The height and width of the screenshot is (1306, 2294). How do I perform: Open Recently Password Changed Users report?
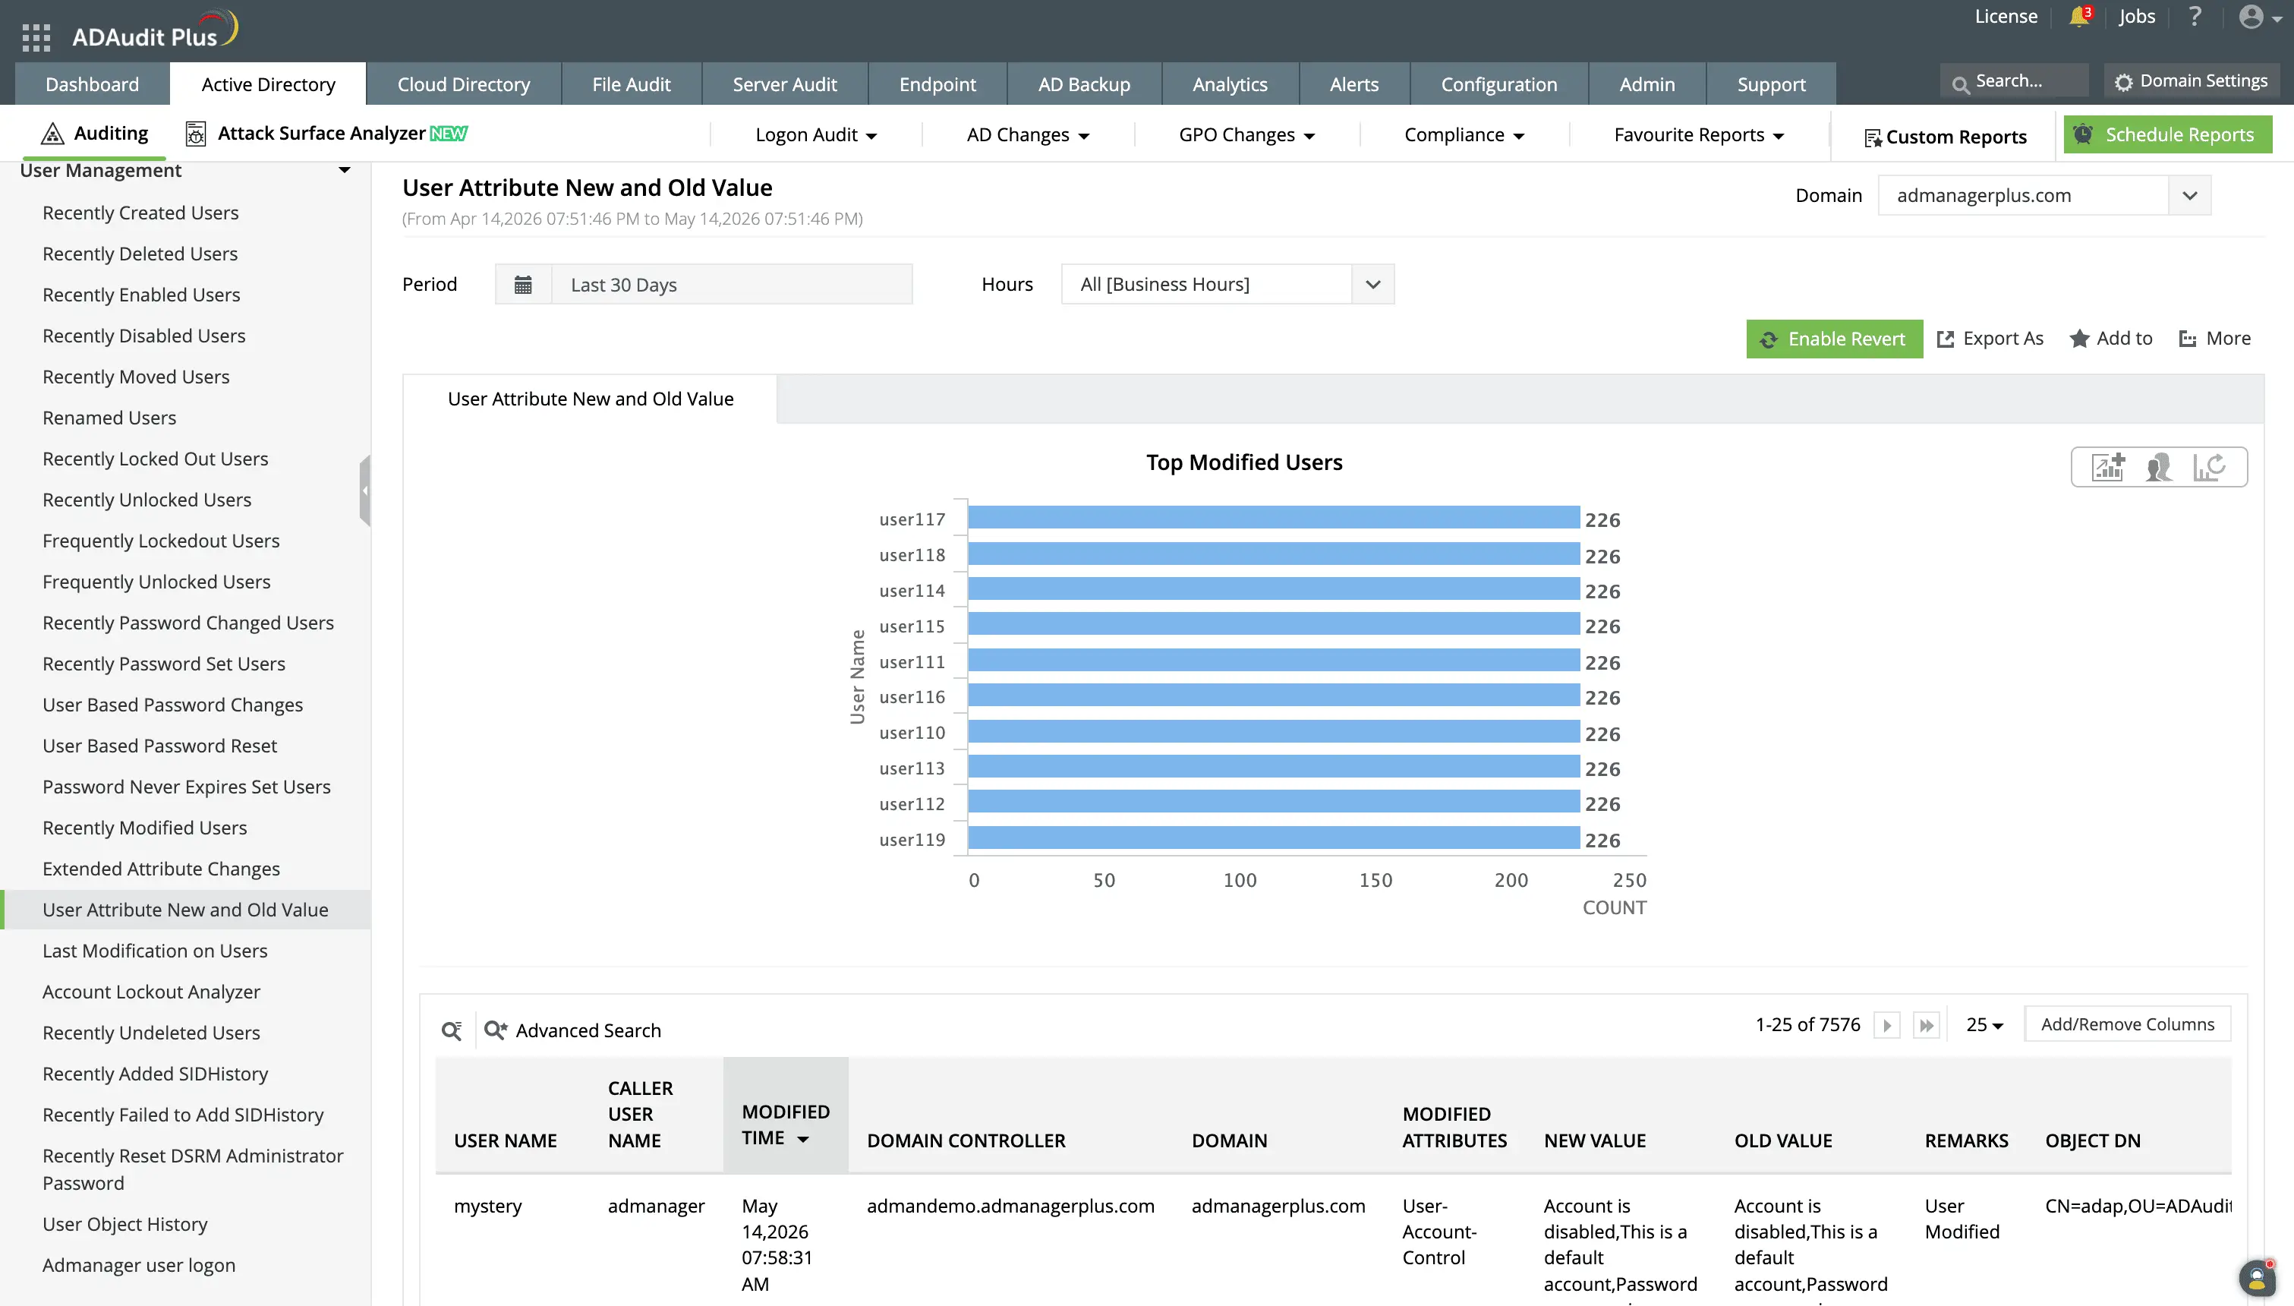pos(188,623)
